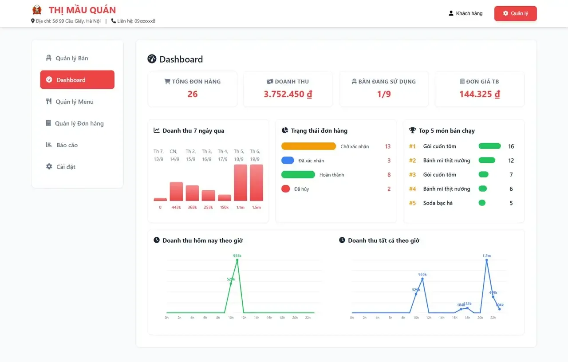
Task: Click the receipt icon beside Đơn giá TB
Action: pos(462,82)
